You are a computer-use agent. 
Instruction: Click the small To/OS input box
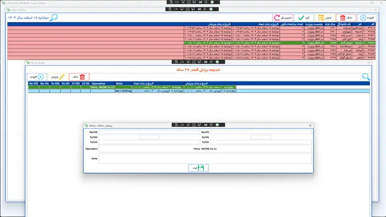(x=261, y=137)
